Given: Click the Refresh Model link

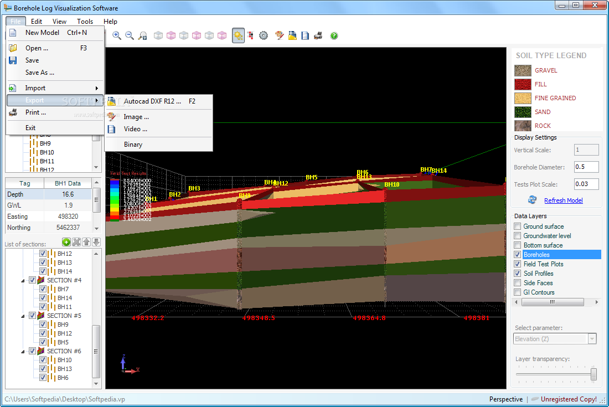Looking at the screenshot, I should point(563,200).
